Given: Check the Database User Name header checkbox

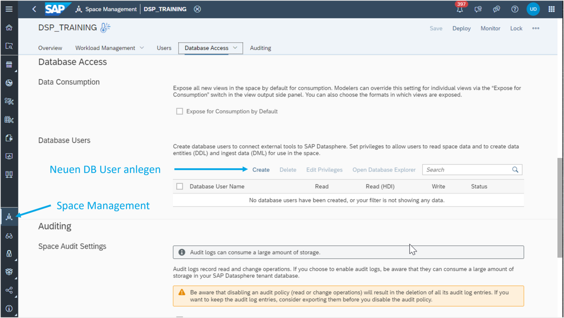Looking at the screenshot, I should click(x=180, y=186).
